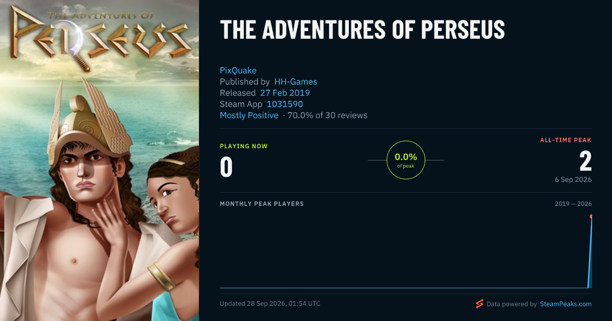Click the Monthly Peak Players heading
The height and width of the screenshot is (321, 612).
262,204
